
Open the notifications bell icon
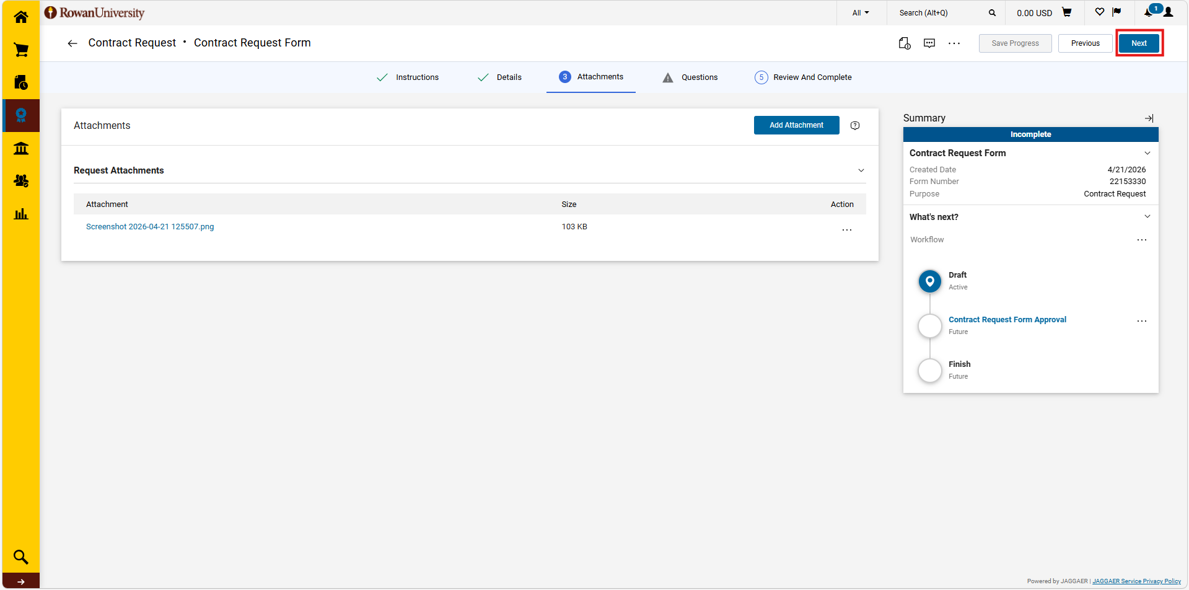1149,12
